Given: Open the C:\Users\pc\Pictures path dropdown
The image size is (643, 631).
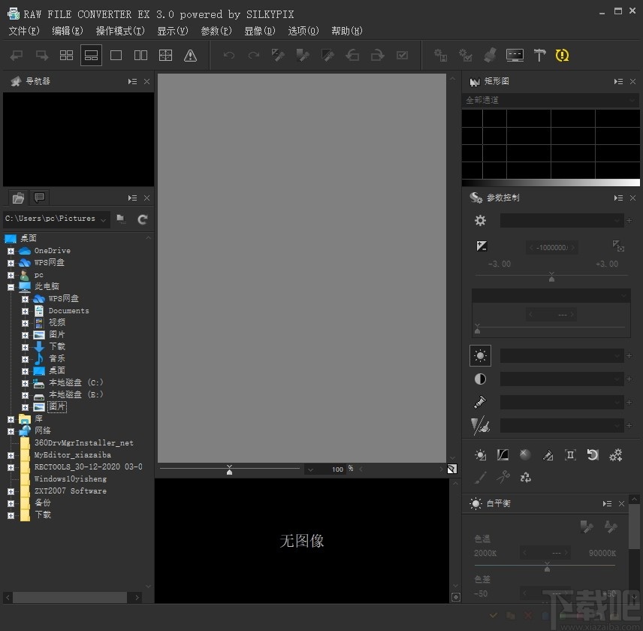Looking at the screenshot, I should coord(104,219).
